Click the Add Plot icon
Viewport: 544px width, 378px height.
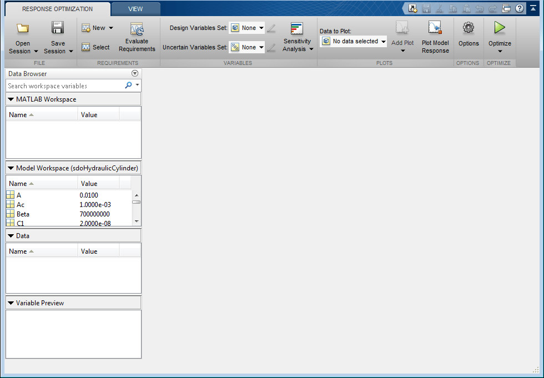pyautogui.click(x=402, y=27)
